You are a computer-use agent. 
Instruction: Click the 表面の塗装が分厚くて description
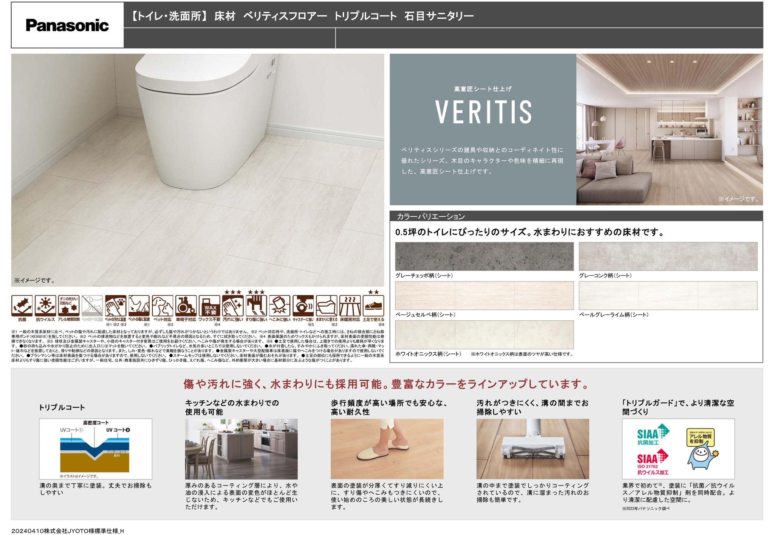(387, 496)
